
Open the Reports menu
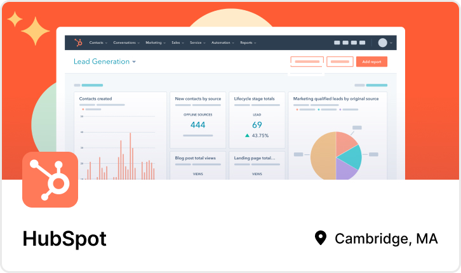pos(248,43)
